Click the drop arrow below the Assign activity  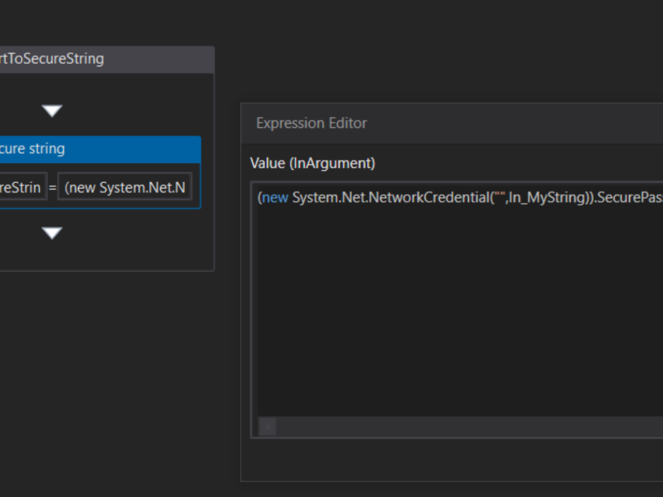click(x=52, y=232)
